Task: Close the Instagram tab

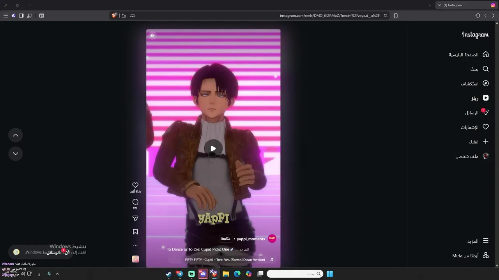Action: (439, 5)
